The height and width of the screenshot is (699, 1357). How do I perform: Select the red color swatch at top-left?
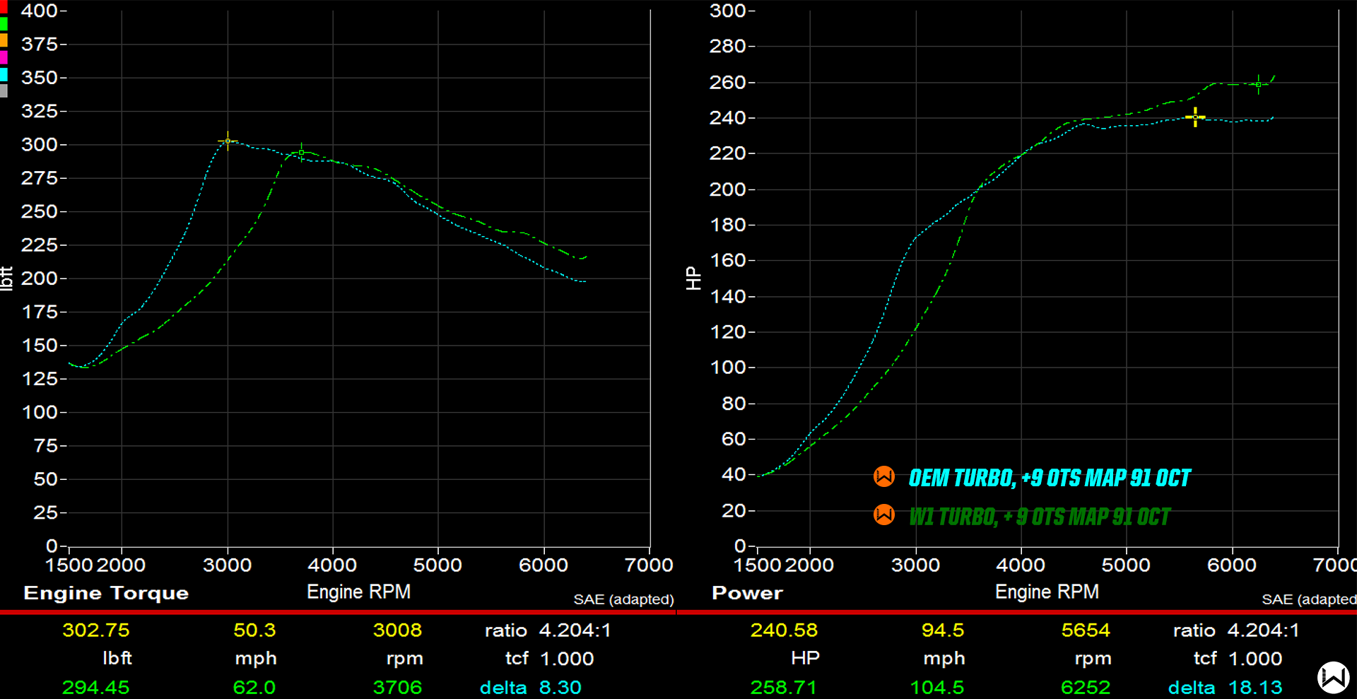(x=3, y=7)
